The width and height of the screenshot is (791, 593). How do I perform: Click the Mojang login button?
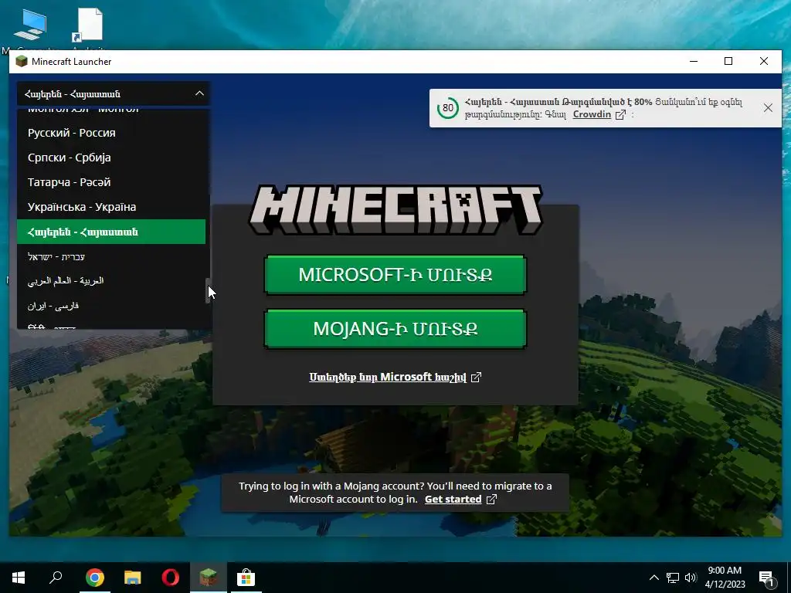coord(395,329)
